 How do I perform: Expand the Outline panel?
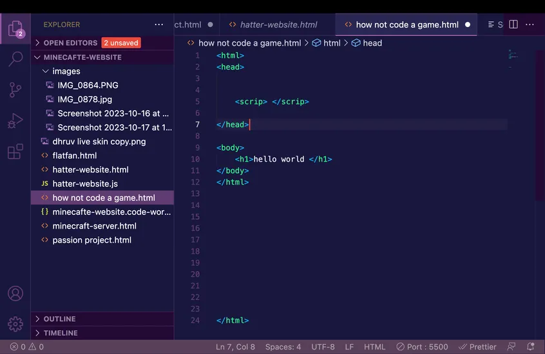tap(59, 319)
